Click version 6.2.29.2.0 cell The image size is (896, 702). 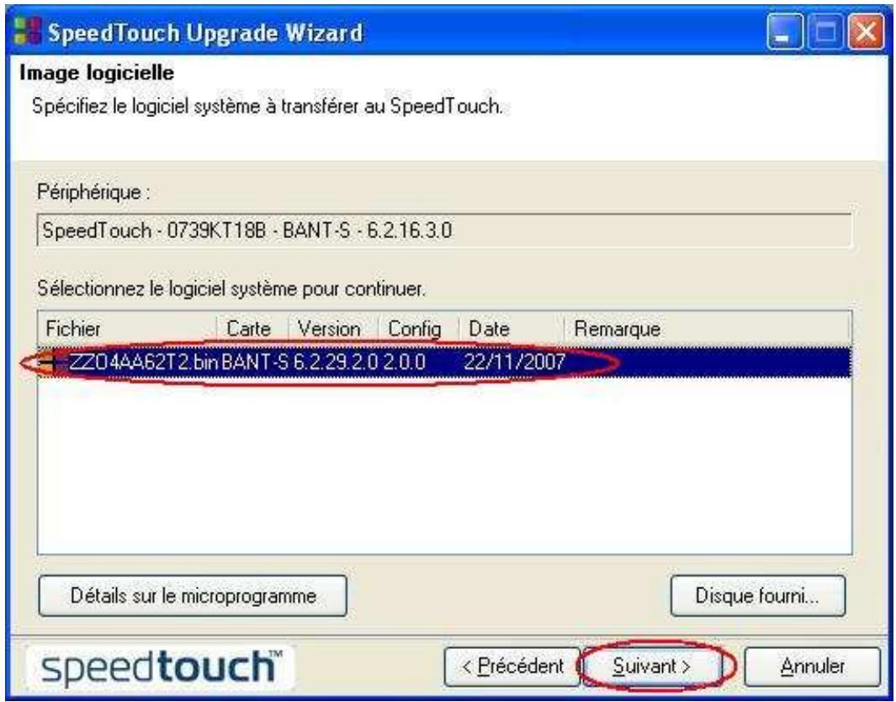pos(336,362)
